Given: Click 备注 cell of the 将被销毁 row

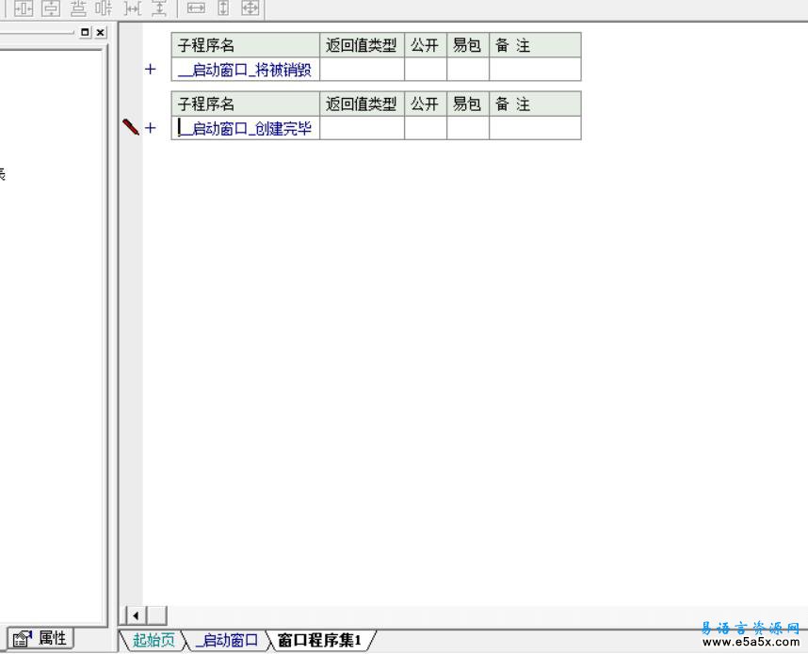Looking at the screenshot, I should pyautogui.click(x=536, y=70).
